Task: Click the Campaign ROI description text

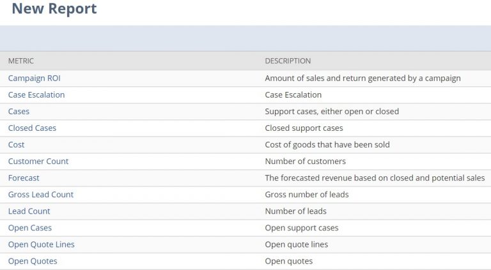Action: [362, 78]
